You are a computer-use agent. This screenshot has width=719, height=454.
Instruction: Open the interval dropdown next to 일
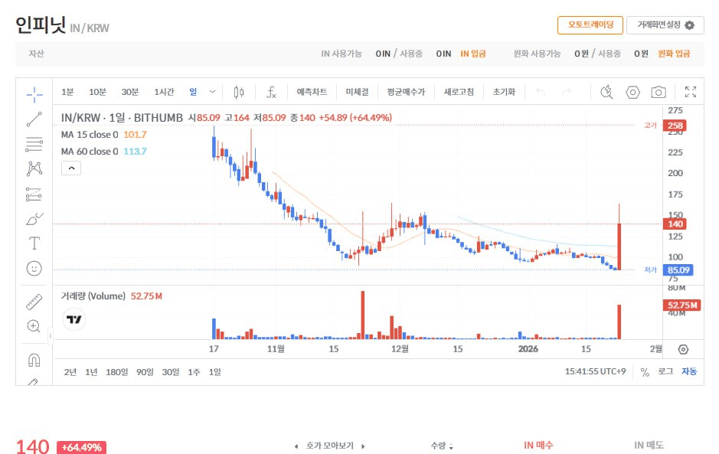(x=212, y=91)
